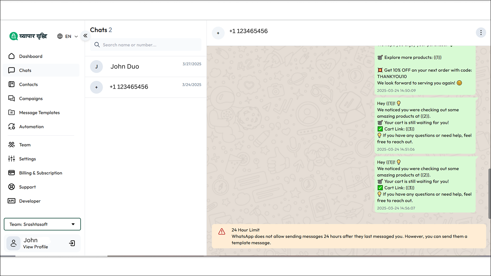Open the Contacts section
Screen dimensions: 491x276
tap(28, 84)
